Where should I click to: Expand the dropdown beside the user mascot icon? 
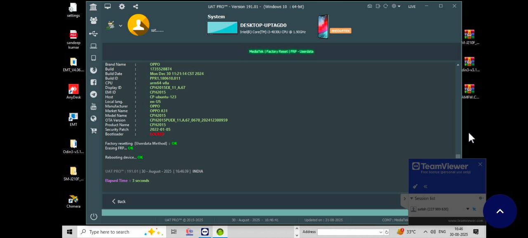click(120, 26)
